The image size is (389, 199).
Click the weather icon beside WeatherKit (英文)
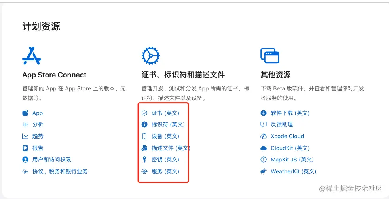[264, 171]
